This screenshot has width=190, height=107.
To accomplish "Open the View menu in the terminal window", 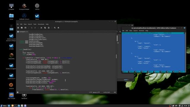I will pyautogui.click(x=131, y=31).
